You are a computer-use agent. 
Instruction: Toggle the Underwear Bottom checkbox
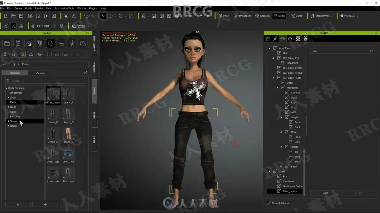click(279, 186)
